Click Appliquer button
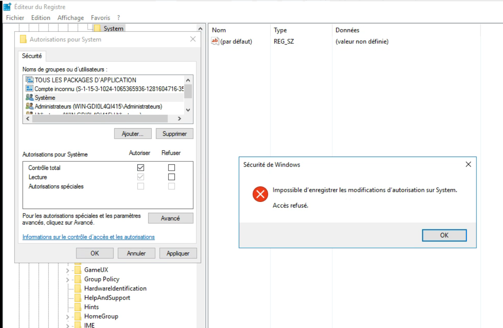The height and width of the screenshot is (328, 503). point(178,253)
